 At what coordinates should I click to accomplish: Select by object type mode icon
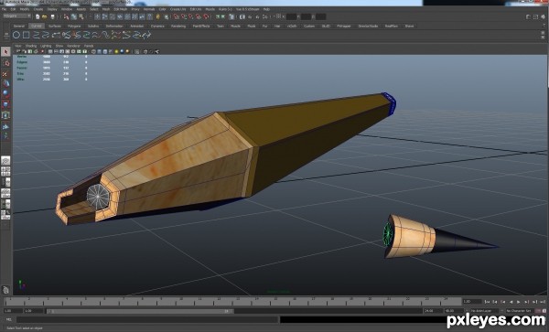click(74, 16)
